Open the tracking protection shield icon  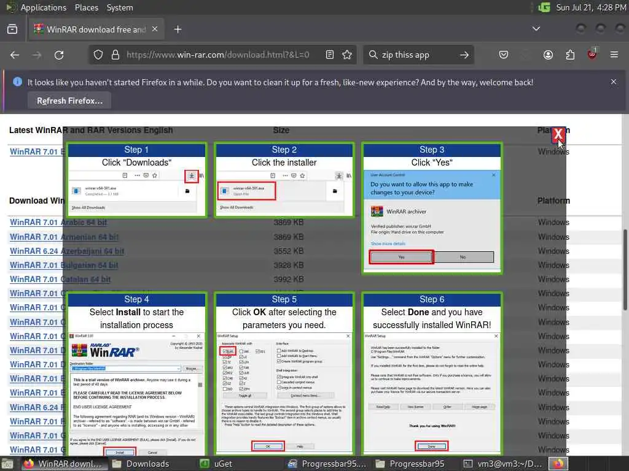point(98,55)
